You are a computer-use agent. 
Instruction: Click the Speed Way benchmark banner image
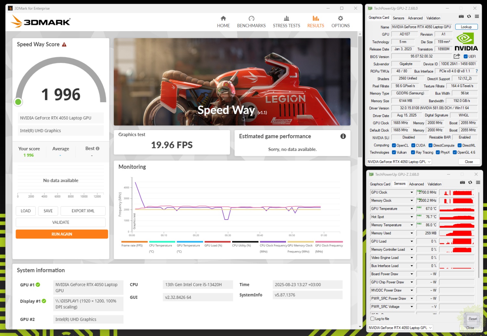[x=232, y=82]
